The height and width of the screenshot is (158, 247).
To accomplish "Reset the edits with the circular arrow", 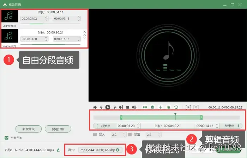I will pyautogui.click(x=176, y=107).
